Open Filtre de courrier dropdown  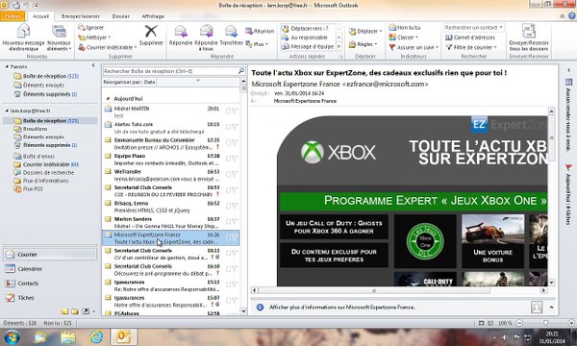(x=471, y=47)
